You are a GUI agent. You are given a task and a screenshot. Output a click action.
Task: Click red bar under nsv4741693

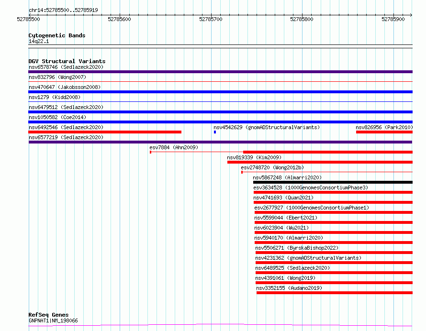333,202
